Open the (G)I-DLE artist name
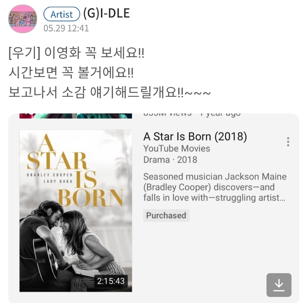Image resolution: width=307 pixels, height=303 pixels. click(107, 13)
